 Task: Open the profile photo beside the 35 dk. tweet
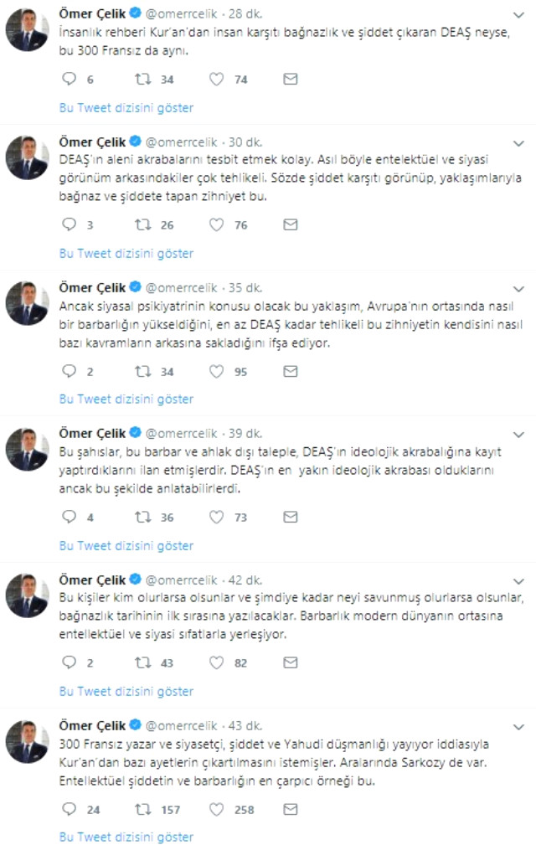coord(27,302)
